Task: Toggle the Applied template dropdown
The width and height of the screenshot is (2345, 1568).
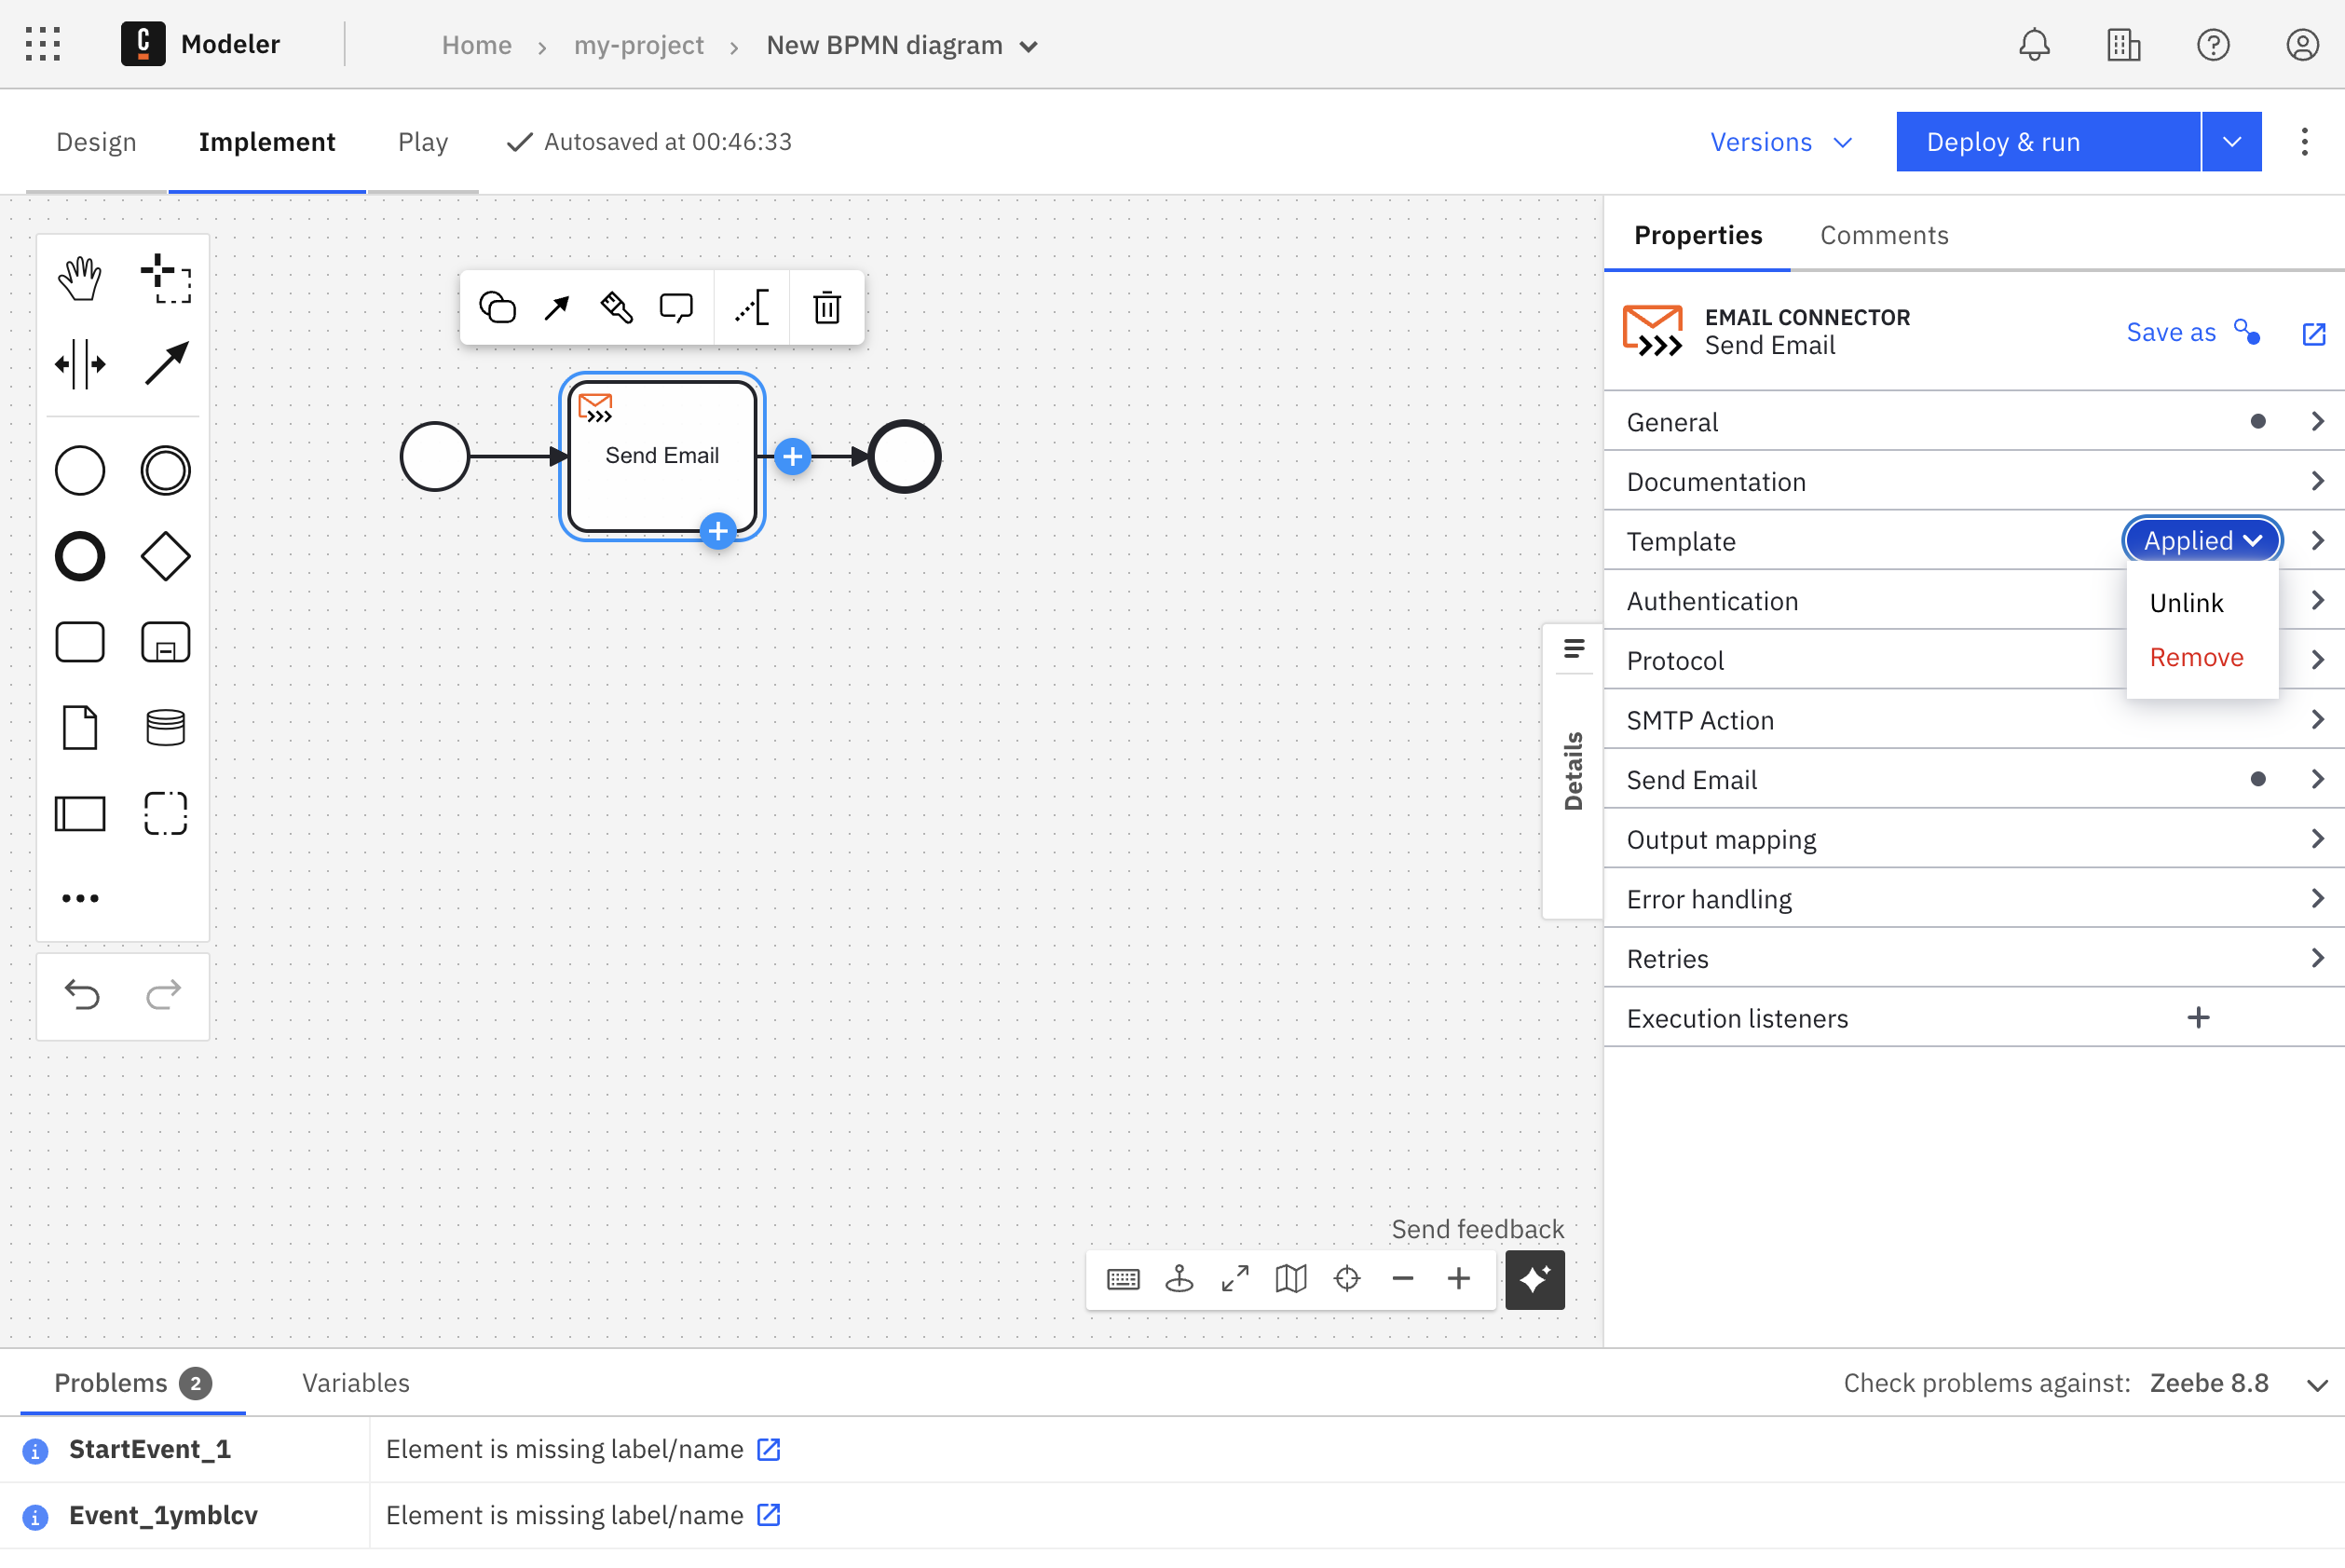Action: tap(2202, 541)
